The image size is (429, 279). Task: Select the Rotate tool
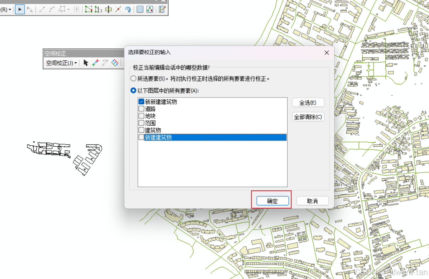tap(128, 10)
